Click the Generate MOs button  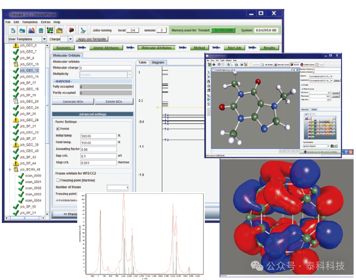73,102
